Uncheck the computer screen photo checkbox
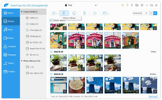This screenshot has width=162, height=100. [53, 79]
